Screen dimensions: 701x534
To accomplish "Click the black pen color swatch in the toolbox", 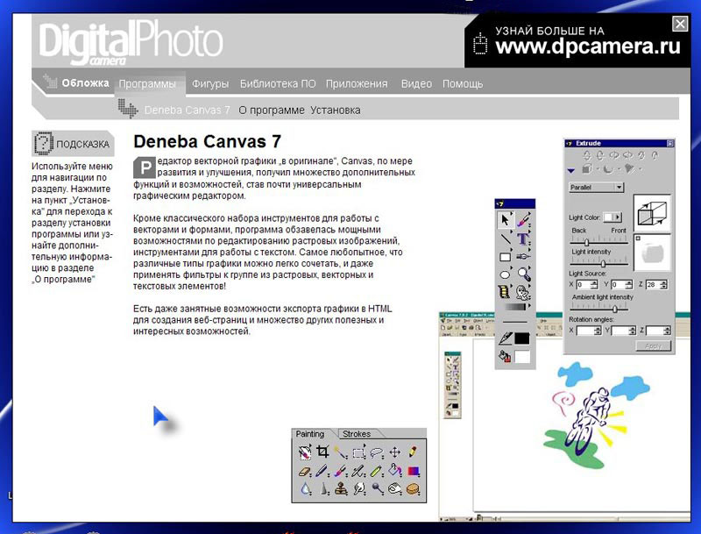I will click(521, 338).
